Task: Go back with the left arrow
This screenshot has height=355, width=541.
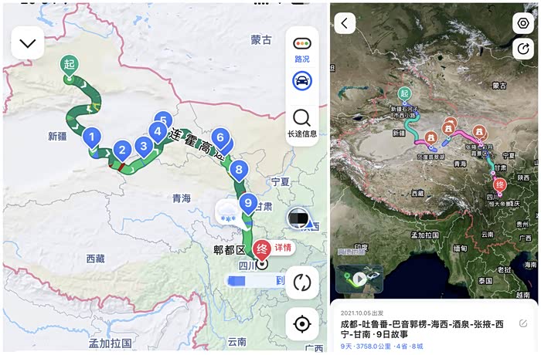Action: pos(345,23)
